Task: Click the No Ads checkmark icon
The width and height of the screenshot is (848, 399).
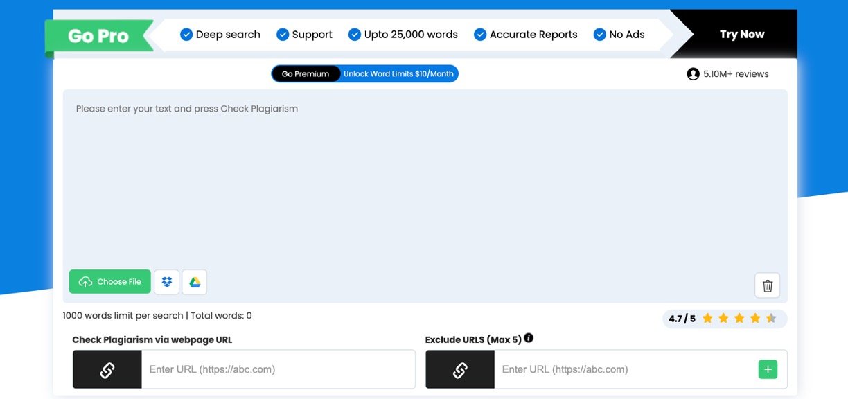Action: pos(600,35)
